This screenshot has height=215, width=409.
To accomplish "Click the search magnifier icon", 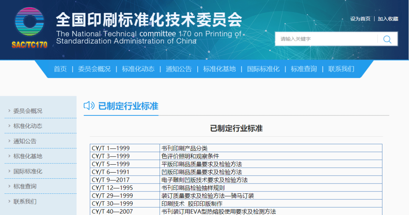I will (387, 39).
